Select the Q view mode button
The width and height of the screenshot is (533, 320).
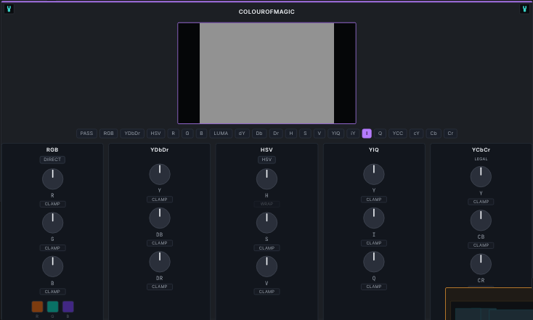380,134
